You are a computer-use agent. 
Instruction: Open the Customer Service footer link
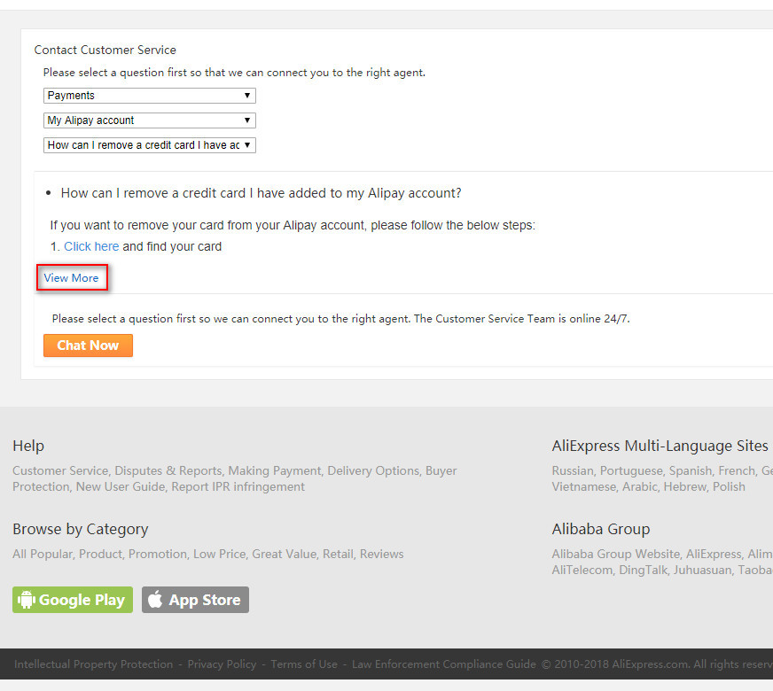(x=60, y=471)
